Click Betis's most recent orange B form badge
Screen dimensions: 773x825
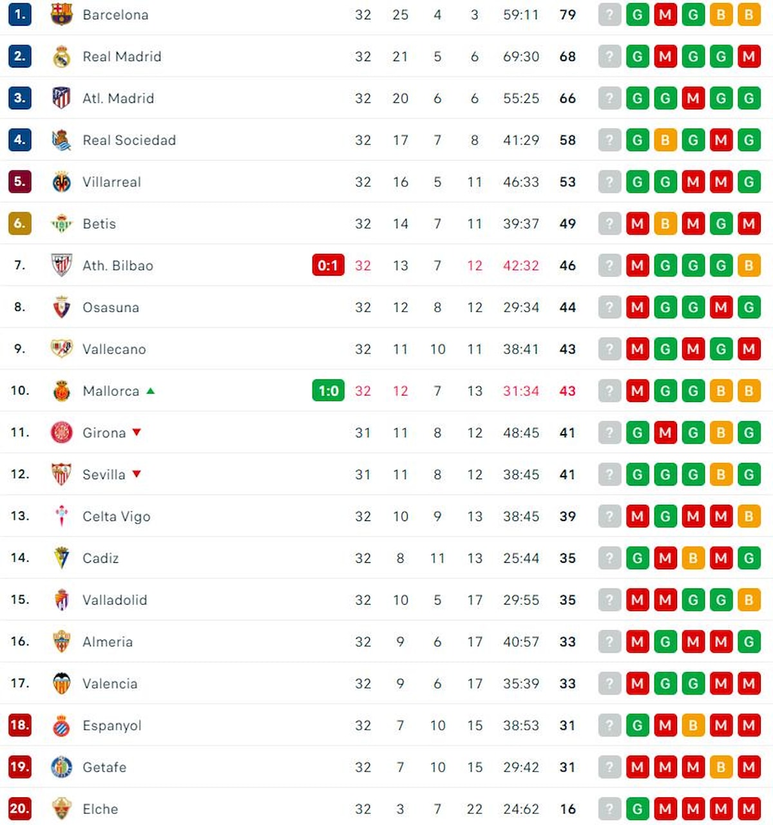665,224
